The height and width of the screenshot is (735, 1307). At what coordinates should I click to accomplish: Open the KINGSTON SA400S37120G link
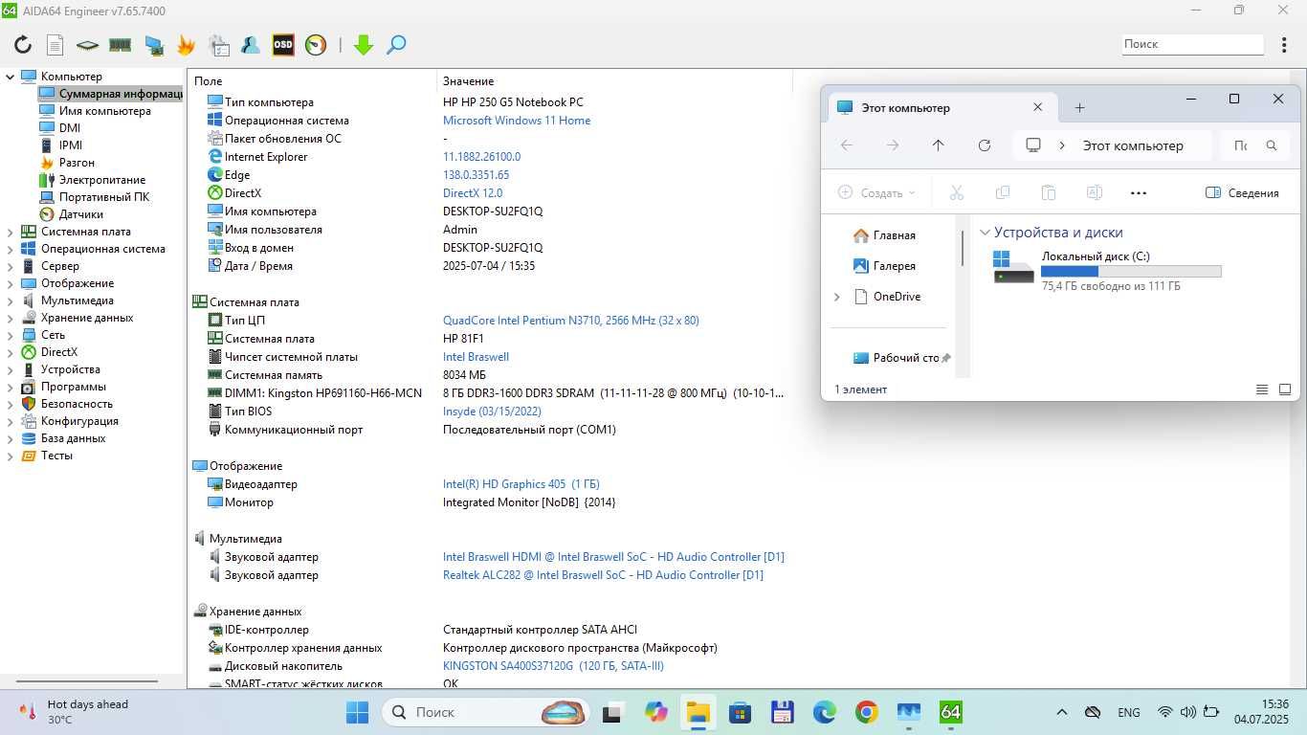pos(553,666)
